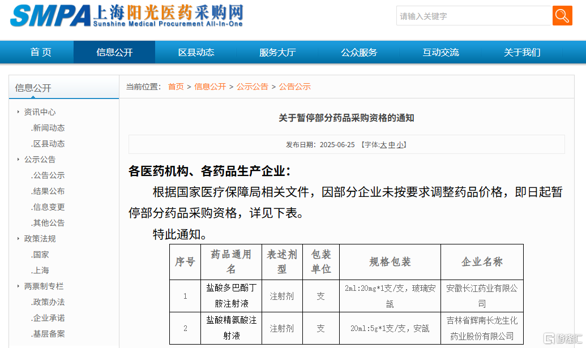The height and width of the screenshot is (348, 586).
Task: Open 企业承诺 in sidebar
Action: (48, 318)
